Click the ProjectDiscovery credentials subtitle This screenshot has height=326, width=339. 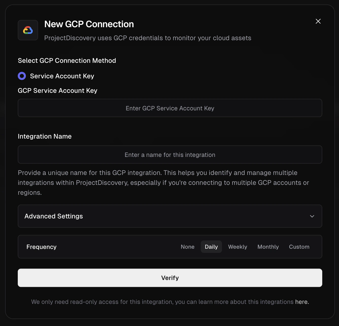148,38
